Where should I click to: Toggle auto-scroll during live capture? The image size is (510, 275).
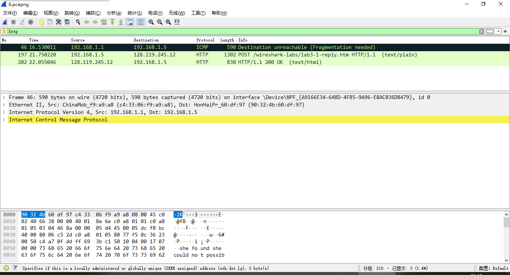coord(130,22)
